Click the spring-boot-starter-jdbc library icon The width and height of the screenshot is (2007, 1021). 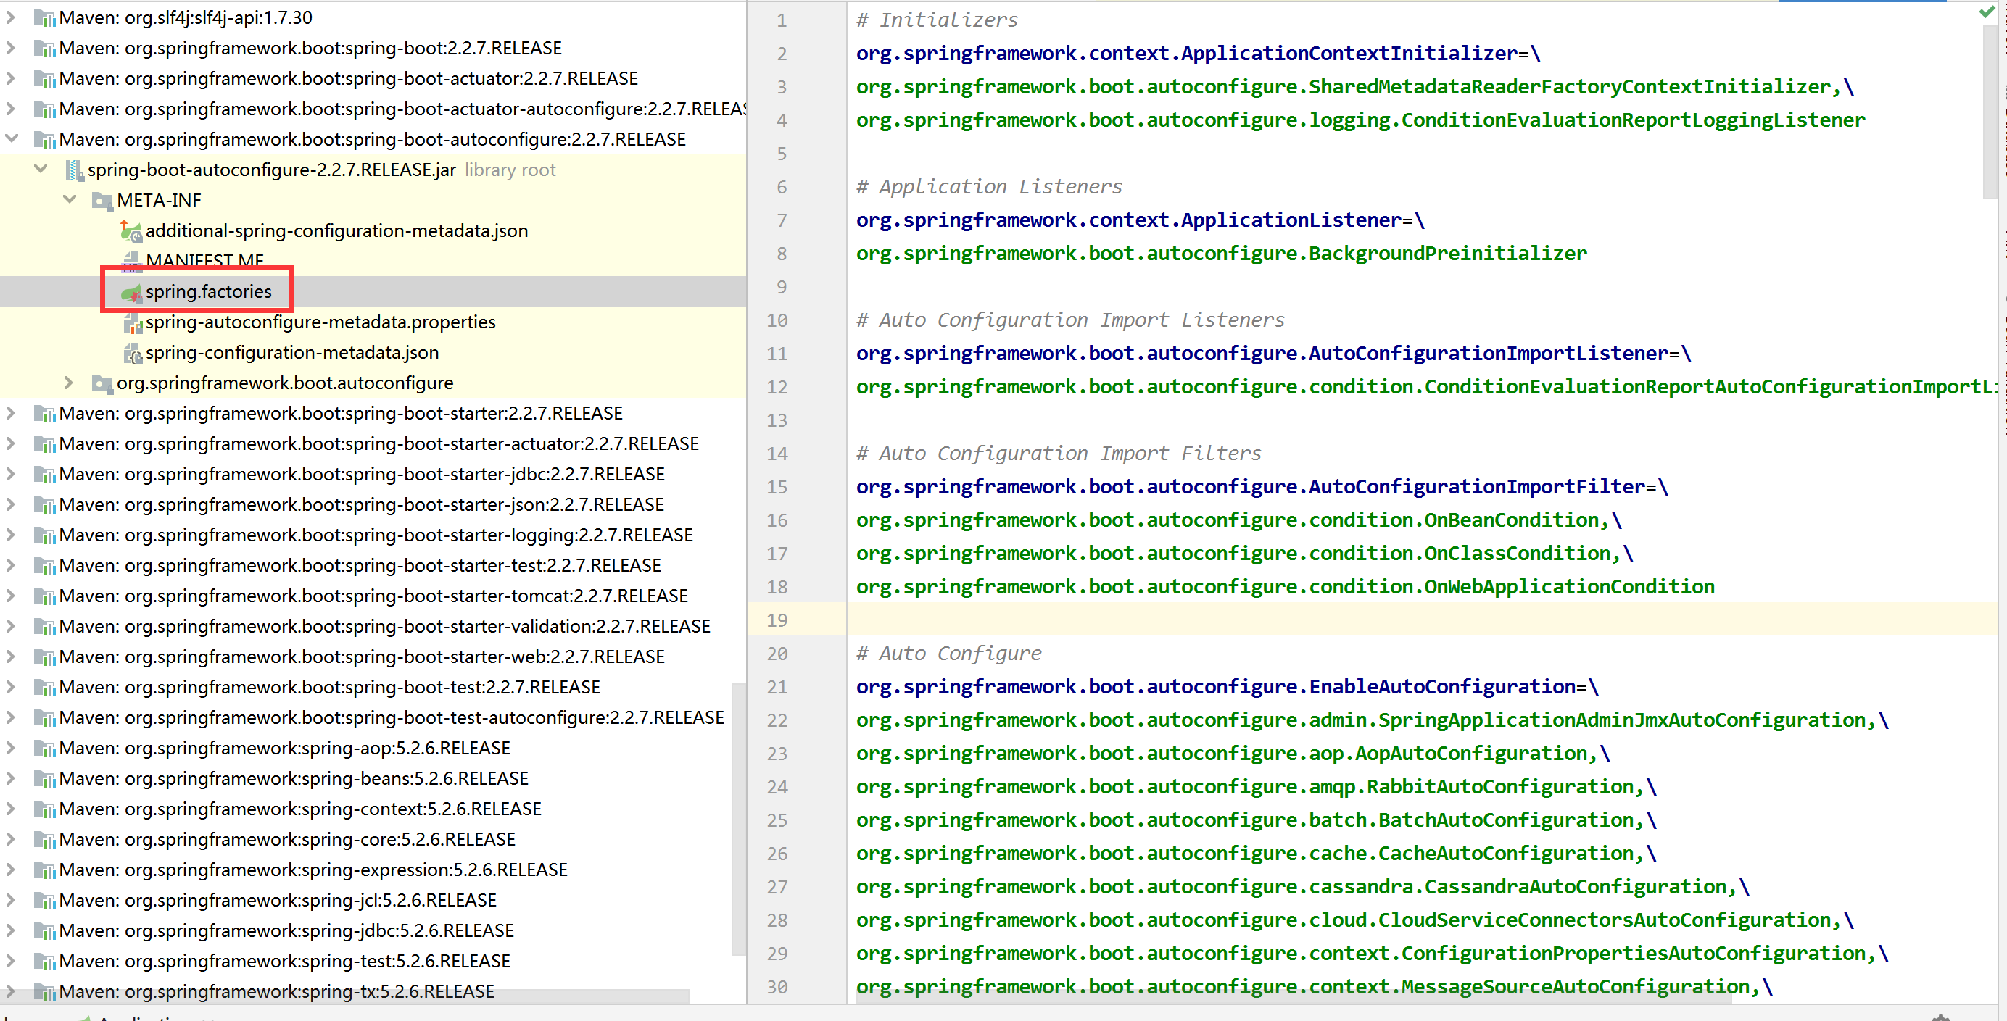[45, 475]
